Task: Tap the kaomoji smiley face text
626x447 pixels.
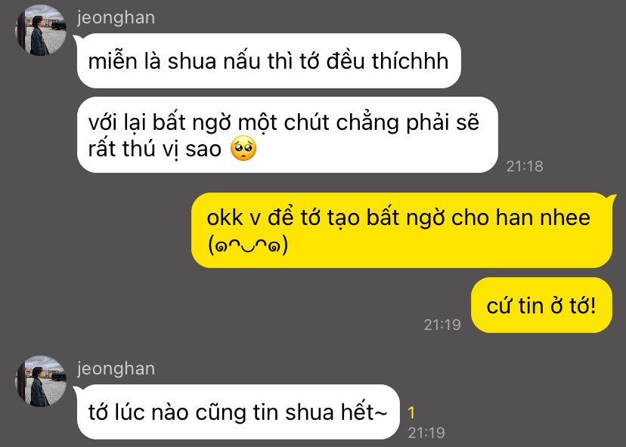Action: [247, 245]
